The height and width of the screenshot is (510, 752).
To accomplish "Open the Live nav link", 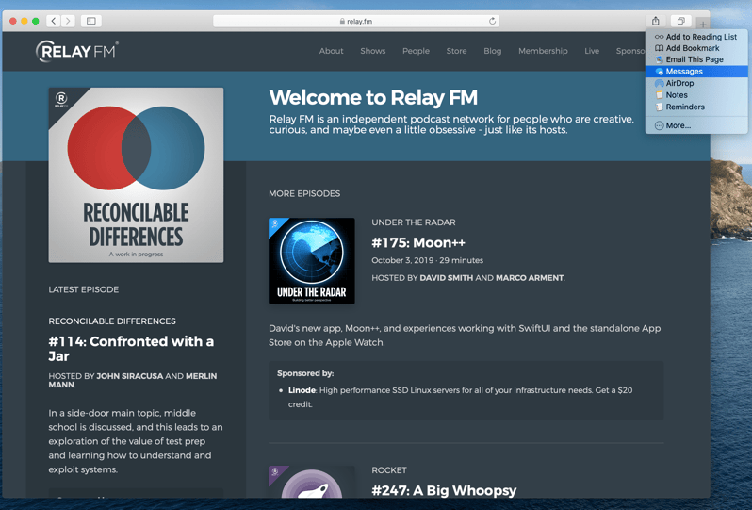I will pos(592,51).
